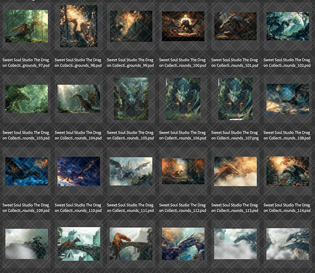Choose the picture preview for rounds_111.psd
315x273 pixels.
pos(131,171)
